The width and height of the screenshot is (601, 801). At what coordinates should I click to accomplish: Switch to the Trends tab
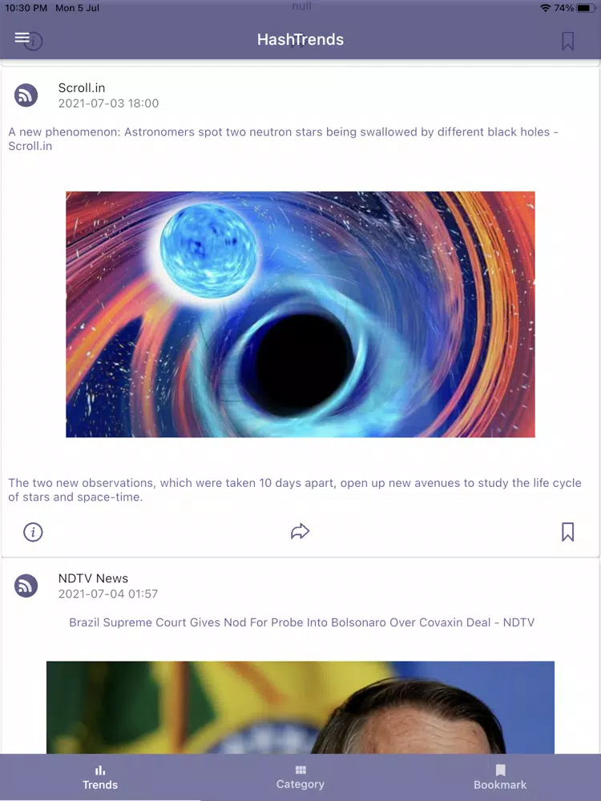pyautogui.click(x=100, y=778)
